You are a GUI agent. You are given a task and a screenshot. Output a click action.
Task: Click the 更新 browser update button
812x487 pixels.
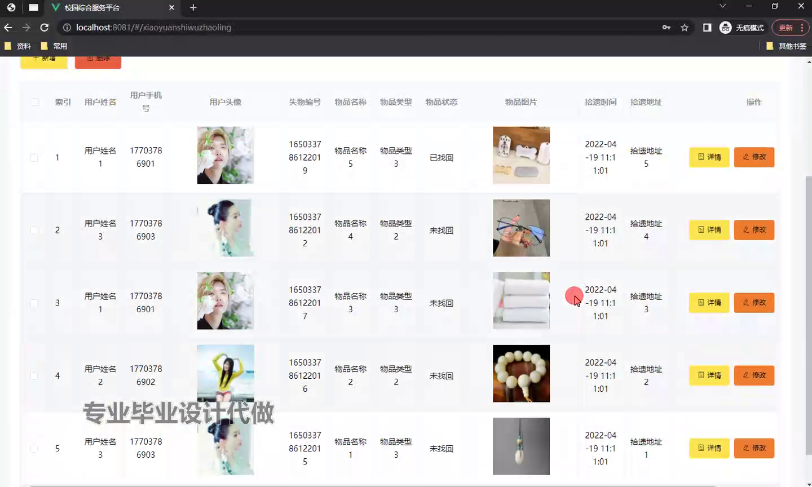[x=791, y=27]
